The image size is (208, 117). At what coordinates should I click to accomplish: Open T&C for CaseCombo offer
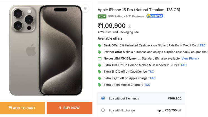[151, 72]
